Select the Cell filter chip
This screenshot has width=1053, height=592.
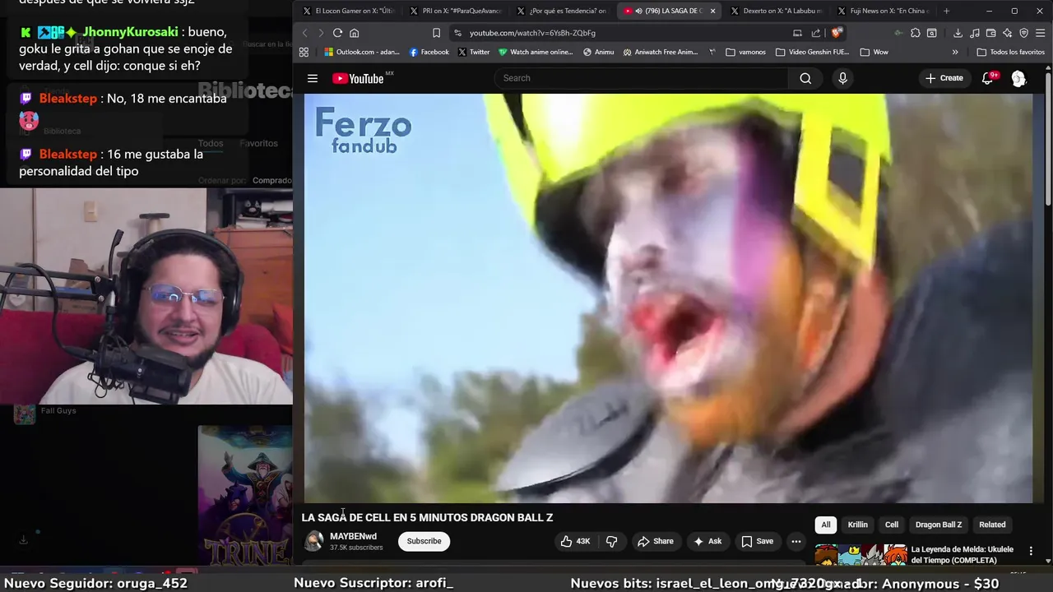[892, 525]
